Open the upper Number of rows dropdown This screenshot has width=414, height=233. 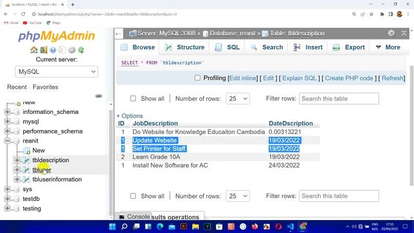tap(237, 98)
